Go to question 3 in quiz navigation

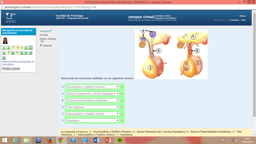tap(13, 48)
